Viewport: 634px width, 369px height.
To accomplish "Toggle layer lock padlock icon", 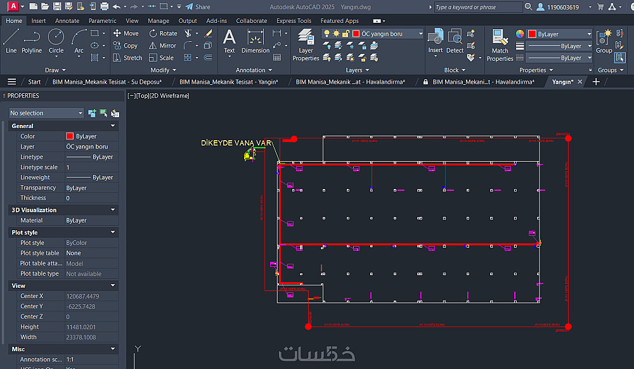I will coord(346,34).
